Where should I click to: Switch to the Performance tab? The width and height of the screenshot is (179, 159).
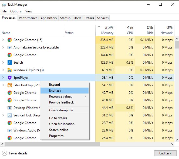click(x=28, y=18)
